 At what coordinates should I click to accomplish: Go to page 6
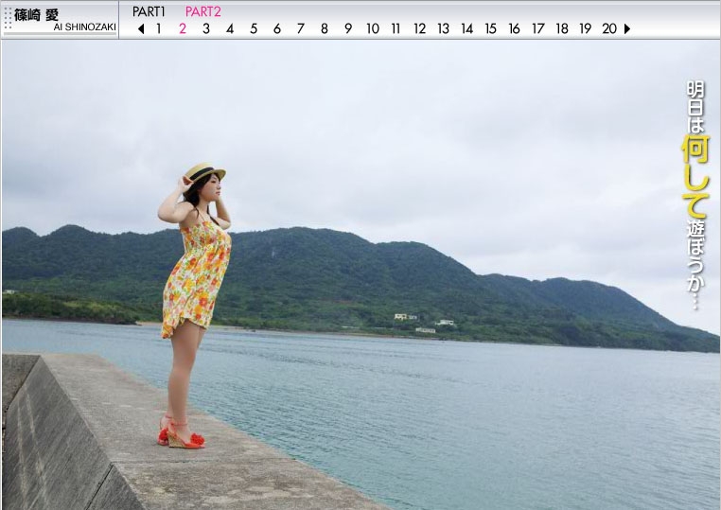(277, 29)
